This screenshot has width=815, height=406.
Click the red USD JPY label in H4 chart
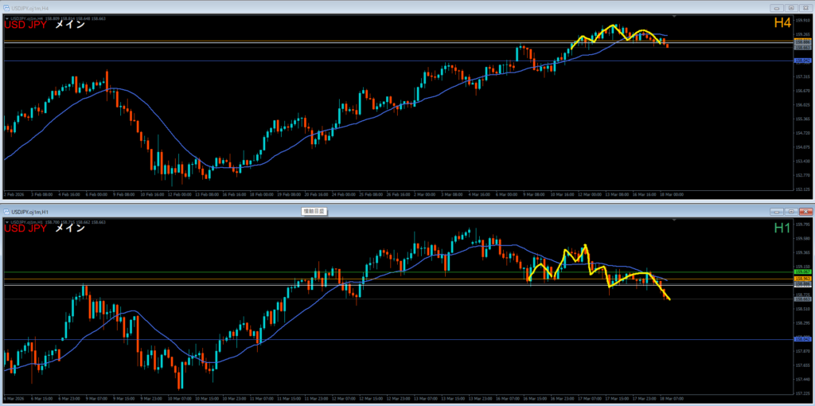(x=26, y=25)
